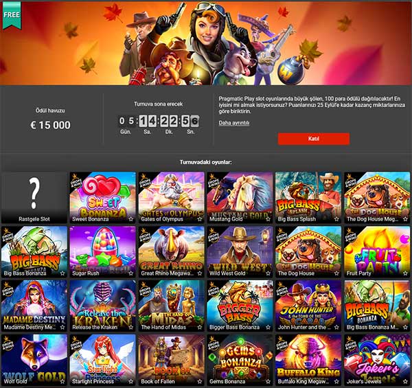Screen dimensions: 412x388
Task: Click star icon on Fruit Party tile
Action: 405,273
